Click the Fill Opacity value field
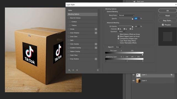This screenshot has height=99, width=177. pos(137,26)
